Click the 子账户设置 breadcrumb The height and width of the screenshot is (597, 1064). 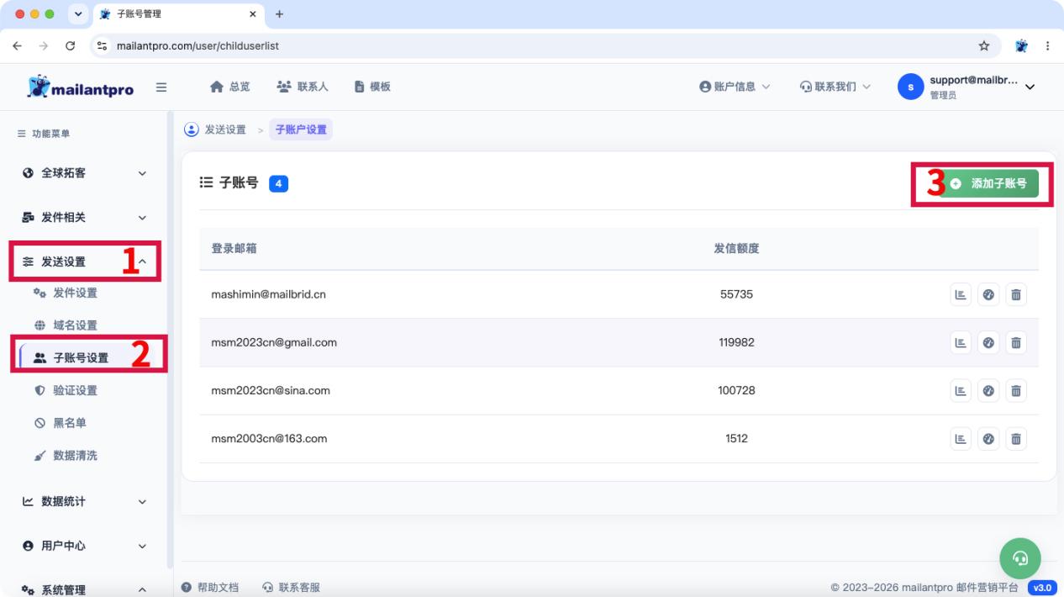[301, 129]
